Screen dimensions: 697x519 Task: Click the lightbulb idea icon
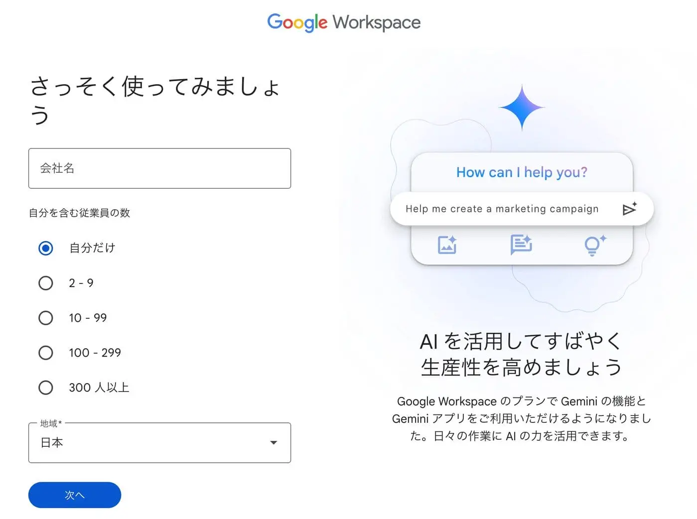[x=595, y=245]
